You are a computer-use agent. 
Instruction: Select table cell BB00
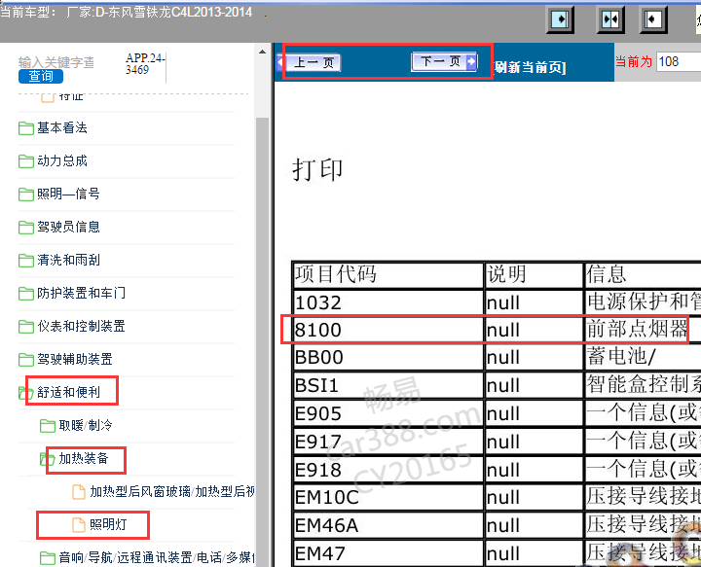pos(388,358)
